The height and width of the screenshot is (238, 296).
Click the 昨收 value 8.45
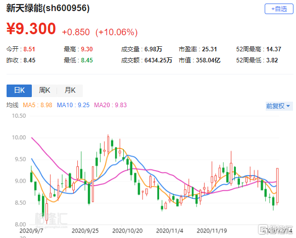(29, 60)
